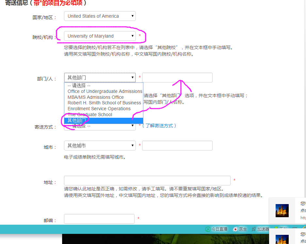Click the 今日直播 play icon
This screenshot has width=306, height=244.
[x=208, y=229]
